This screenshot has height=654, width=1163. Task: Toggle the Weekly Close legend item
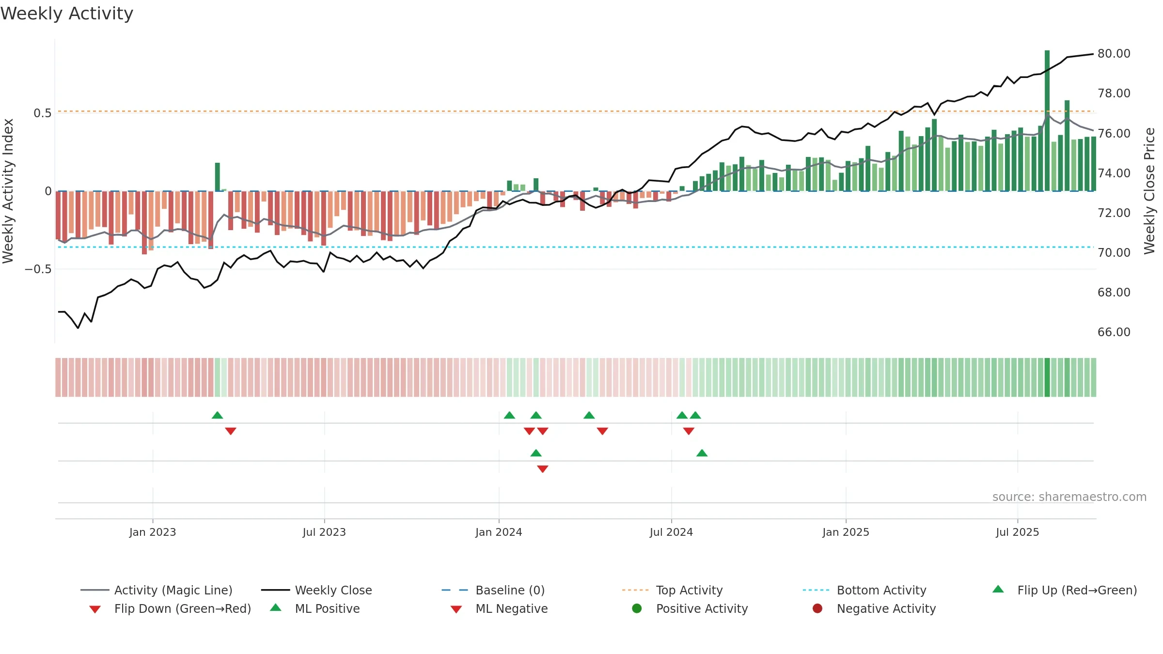coord(316,590)
